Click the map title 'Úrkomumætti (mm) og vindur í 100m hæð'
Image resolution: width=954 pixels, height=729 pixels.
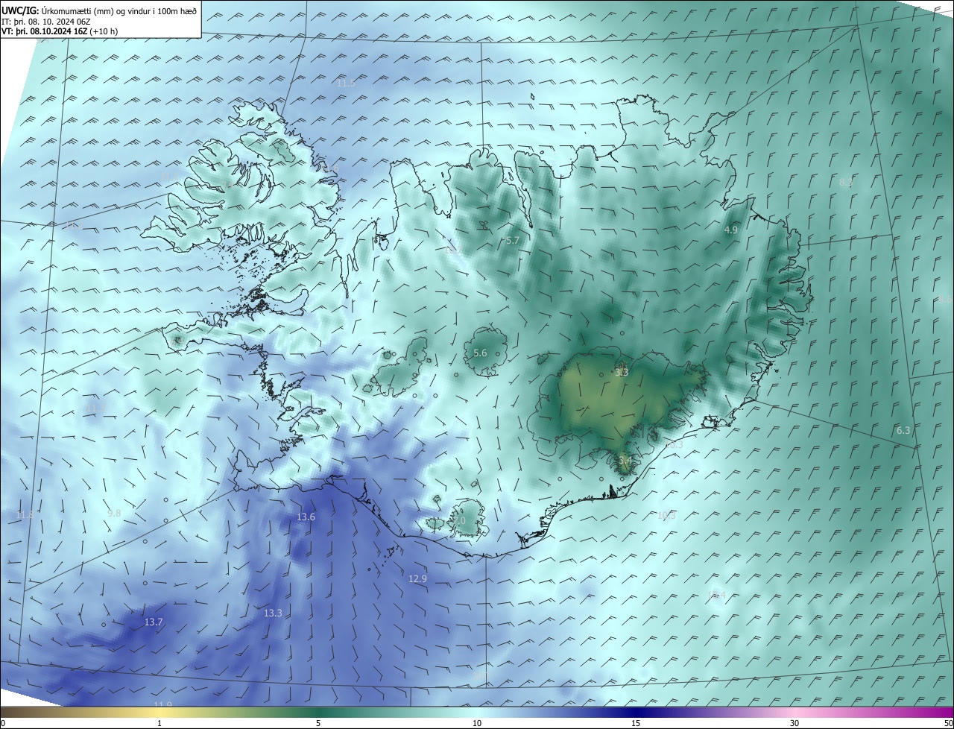(x=119, y=10)
